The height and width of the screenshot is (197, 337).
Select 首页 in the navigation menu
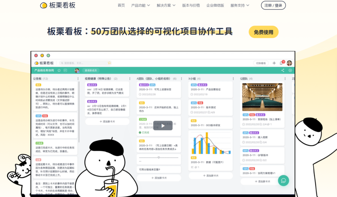[121, 5]
